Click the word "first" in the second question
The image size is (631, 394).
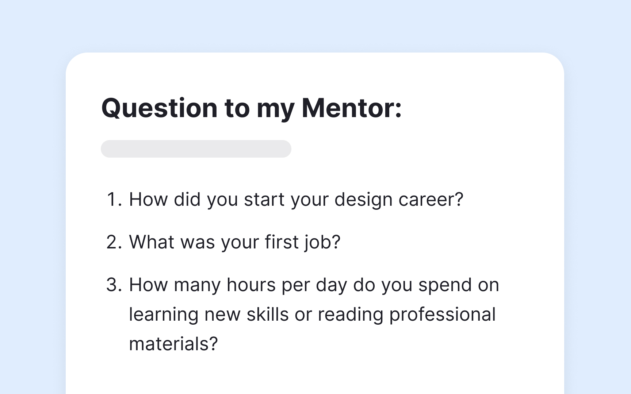pyautogui.click(x=282, y=242)
